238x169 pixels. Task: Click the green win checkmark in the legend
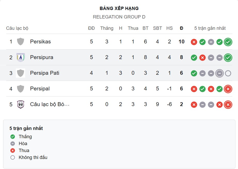pos(12,137)
